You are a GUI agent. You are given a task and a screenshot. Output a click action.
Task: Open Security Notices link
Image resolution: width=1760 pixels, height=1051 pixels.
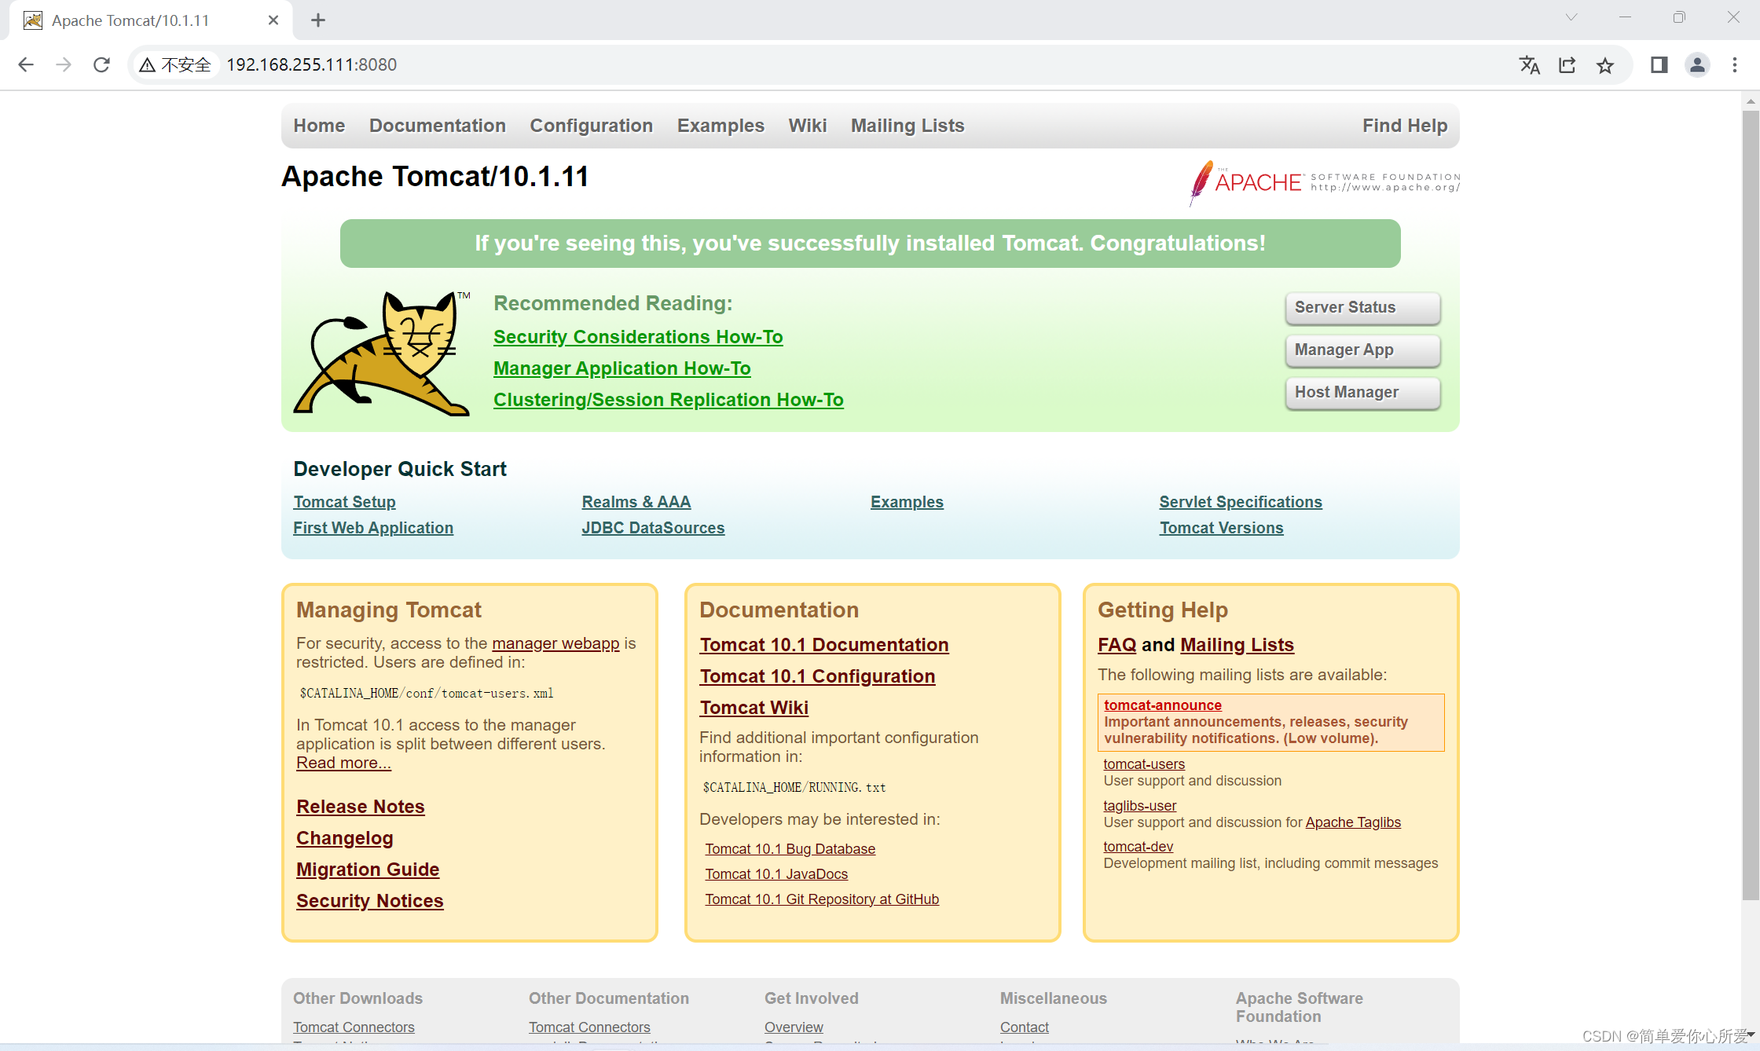[369, 901]
